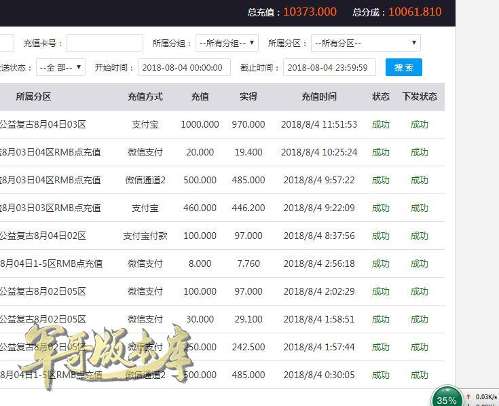Select timestamp 2018/8/4 8:37:56

tap(319, 236)
